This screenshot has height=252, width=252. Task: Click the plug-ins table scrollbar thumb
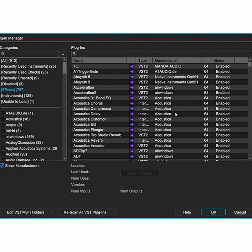[x=250, y=64]
